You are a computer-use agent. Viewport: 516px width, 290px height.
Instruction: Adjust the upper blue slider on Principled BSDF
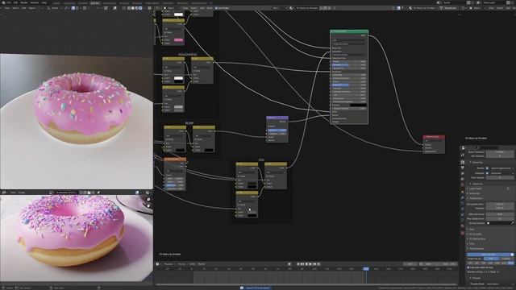pyautogui.click(x=349, y=64)
